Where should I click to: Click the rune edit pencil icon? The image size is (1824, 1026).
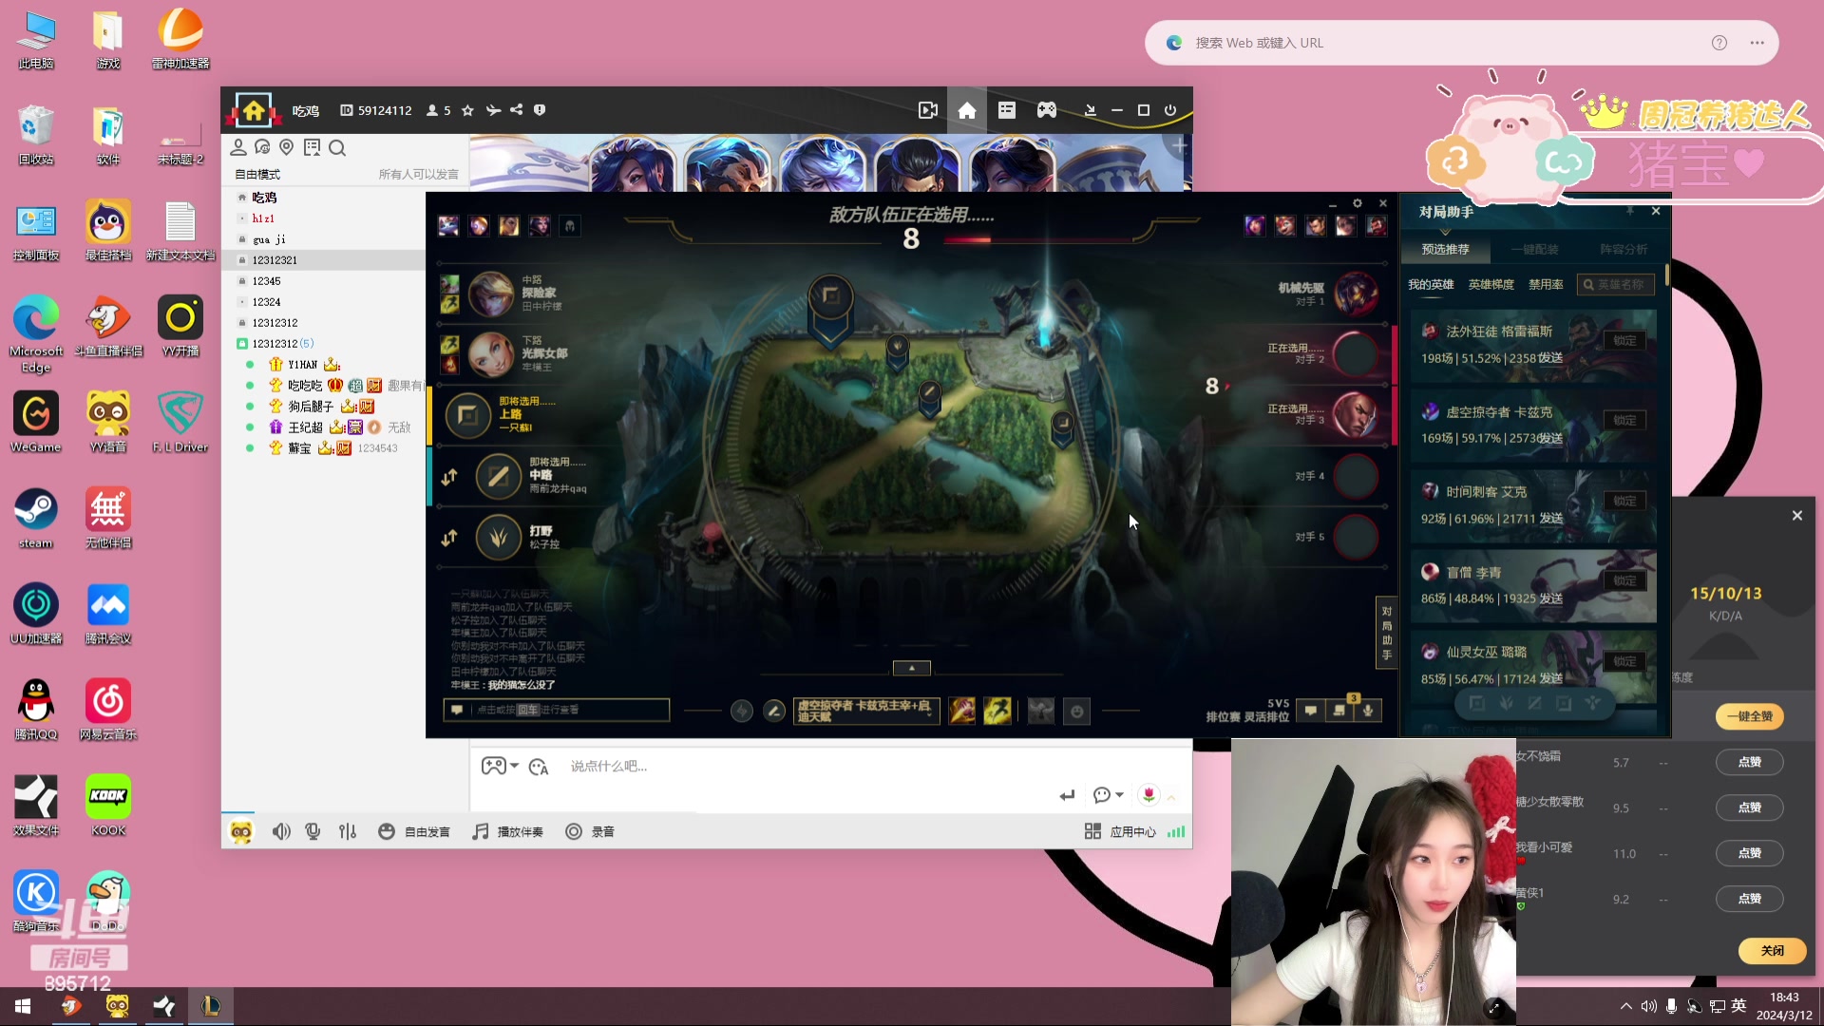click(774, 711)
